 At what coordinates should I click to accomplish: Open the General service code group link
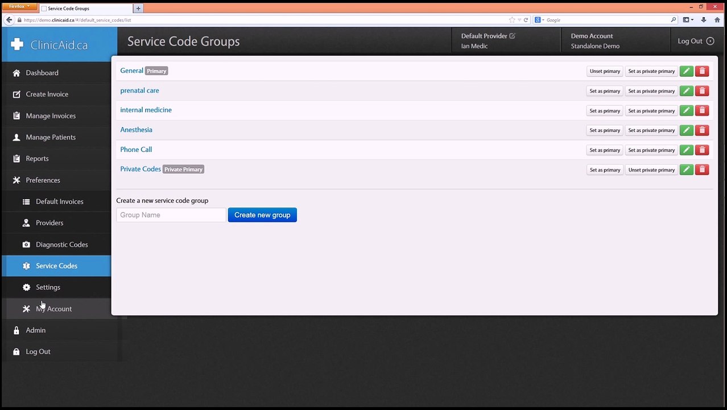point(131,71)
